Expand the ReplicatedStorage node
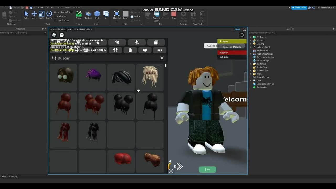336x189 pixels. 250,54
